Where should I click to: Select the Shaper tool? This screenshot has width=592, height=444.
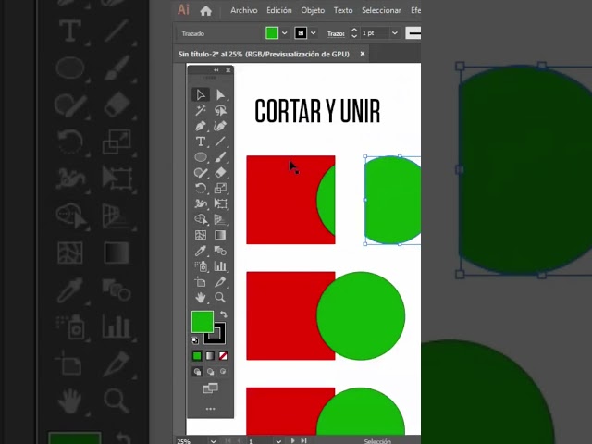click(x=201, y=173)
